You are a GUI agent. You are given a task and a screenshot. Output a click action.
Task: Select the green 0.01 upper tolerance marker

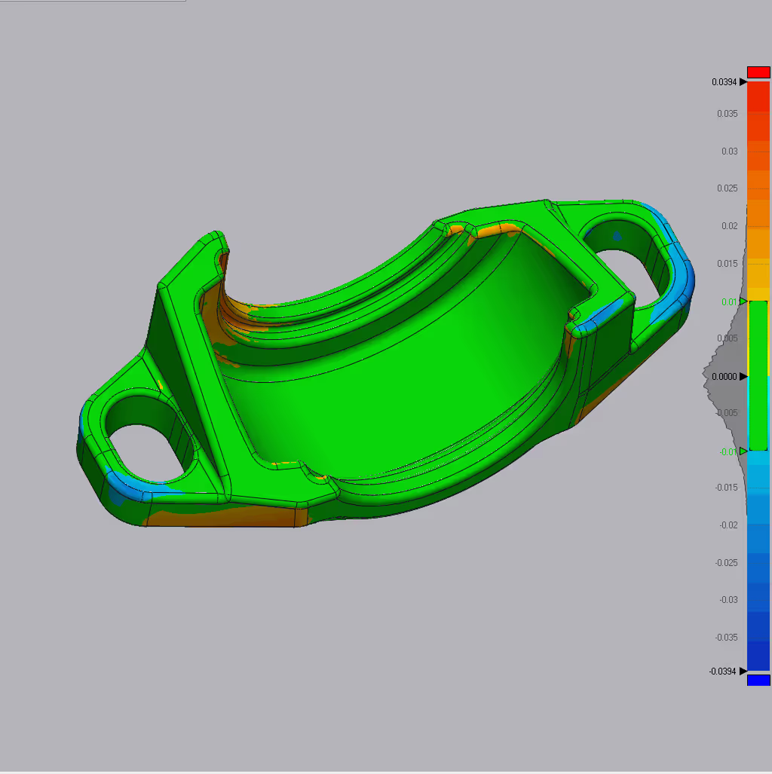point(743,301)
